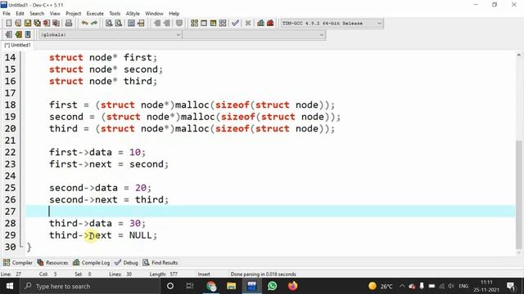Switch to the Find Results bottom tab

tap(160, 263)
